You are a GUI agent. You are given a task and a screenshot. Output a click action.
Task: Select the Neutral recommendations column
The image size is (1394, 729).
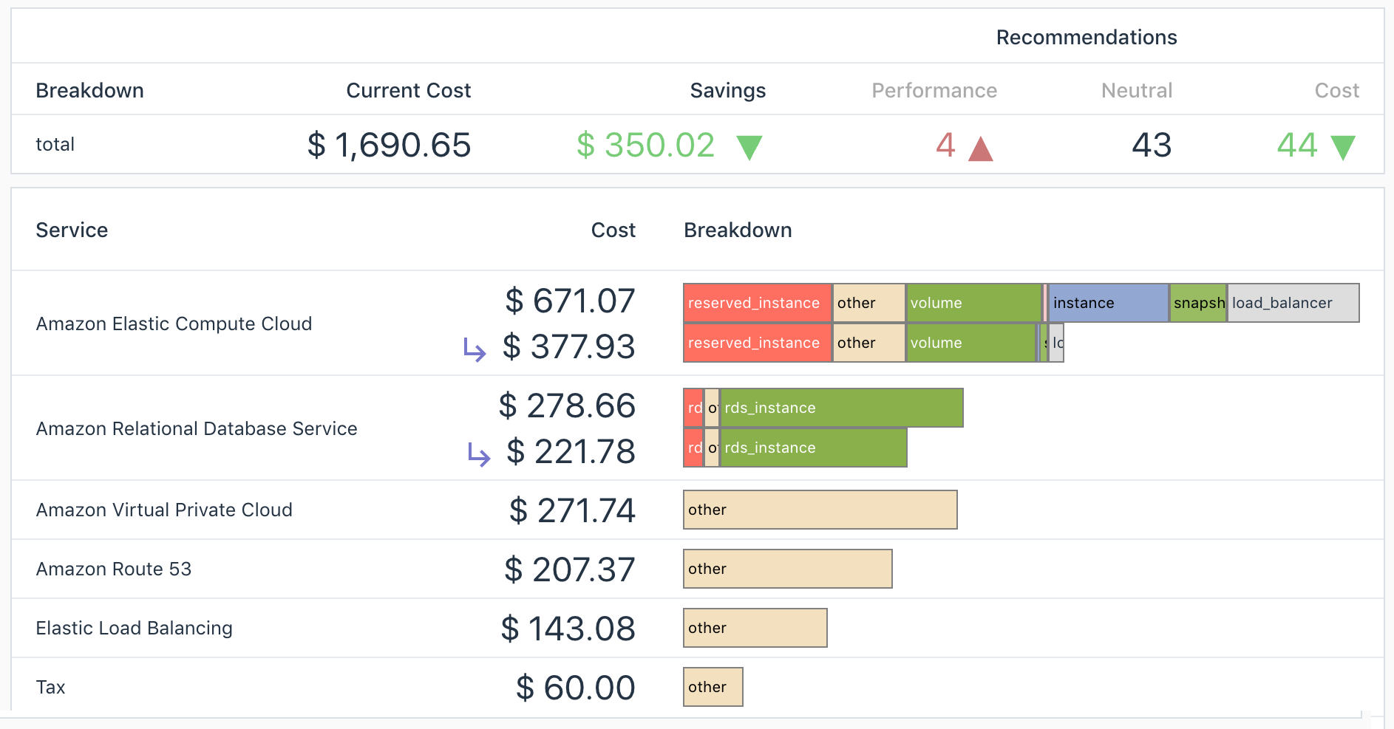pyautogui.click(x=1136, y=90)
